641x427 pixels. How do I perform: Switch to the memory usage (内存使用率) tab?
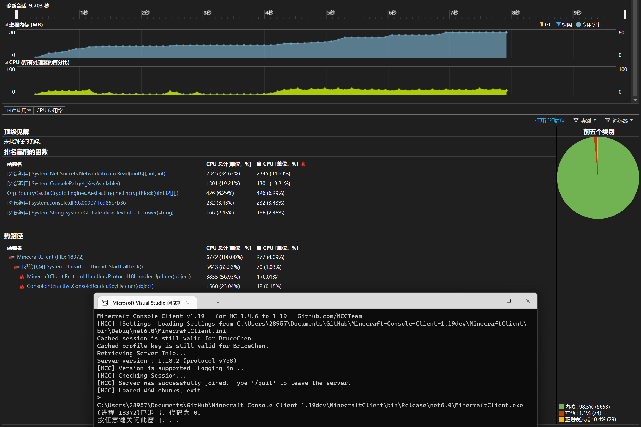coord(19,110)
